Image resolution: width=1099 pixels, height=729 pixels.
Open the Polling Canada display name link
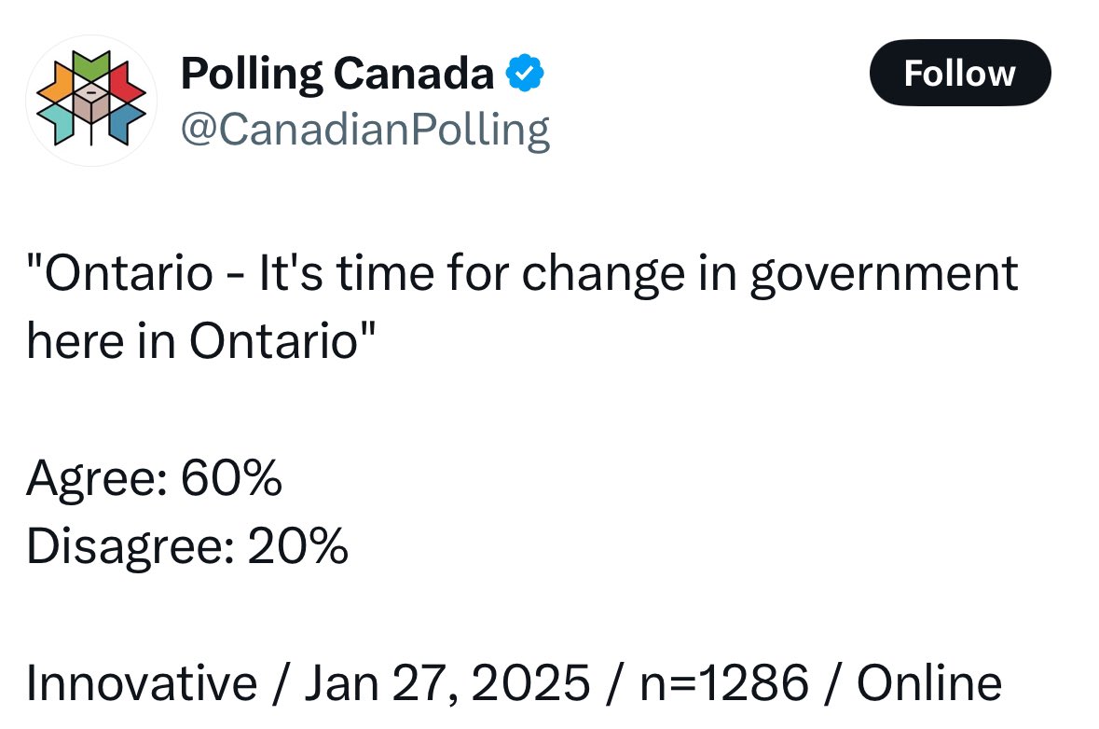pyautogui.click(x=337, y=74)
